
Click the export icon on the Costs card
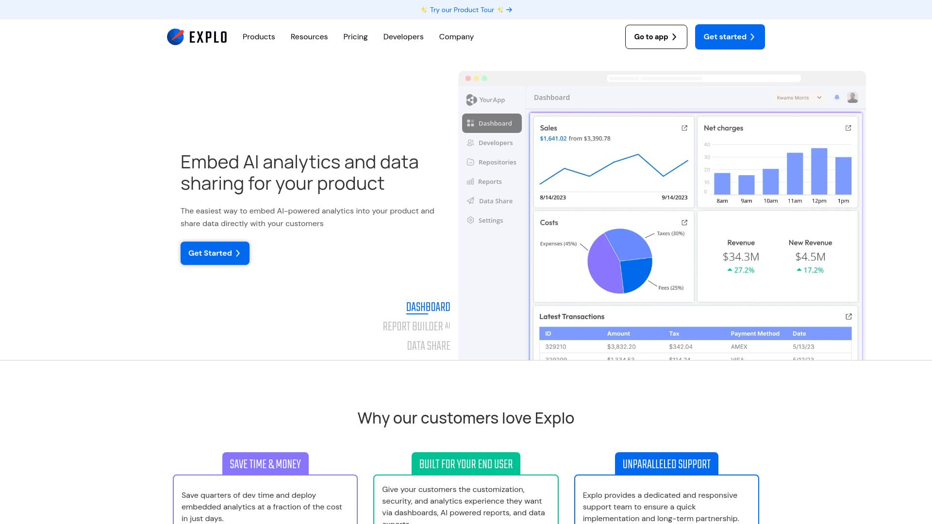[684, 222]
